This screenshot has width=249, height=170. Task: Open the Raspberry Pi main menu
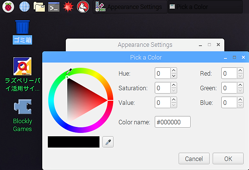[8, 7]
